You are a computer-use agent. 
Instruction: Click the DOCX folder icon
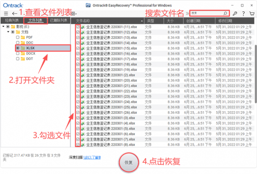(x=23, y=53)
